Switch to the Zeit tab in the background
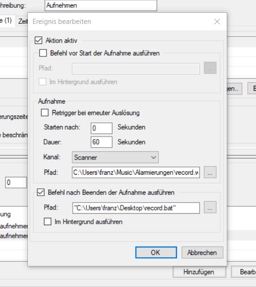Screen dimensions: 256x287 point(22,21)
